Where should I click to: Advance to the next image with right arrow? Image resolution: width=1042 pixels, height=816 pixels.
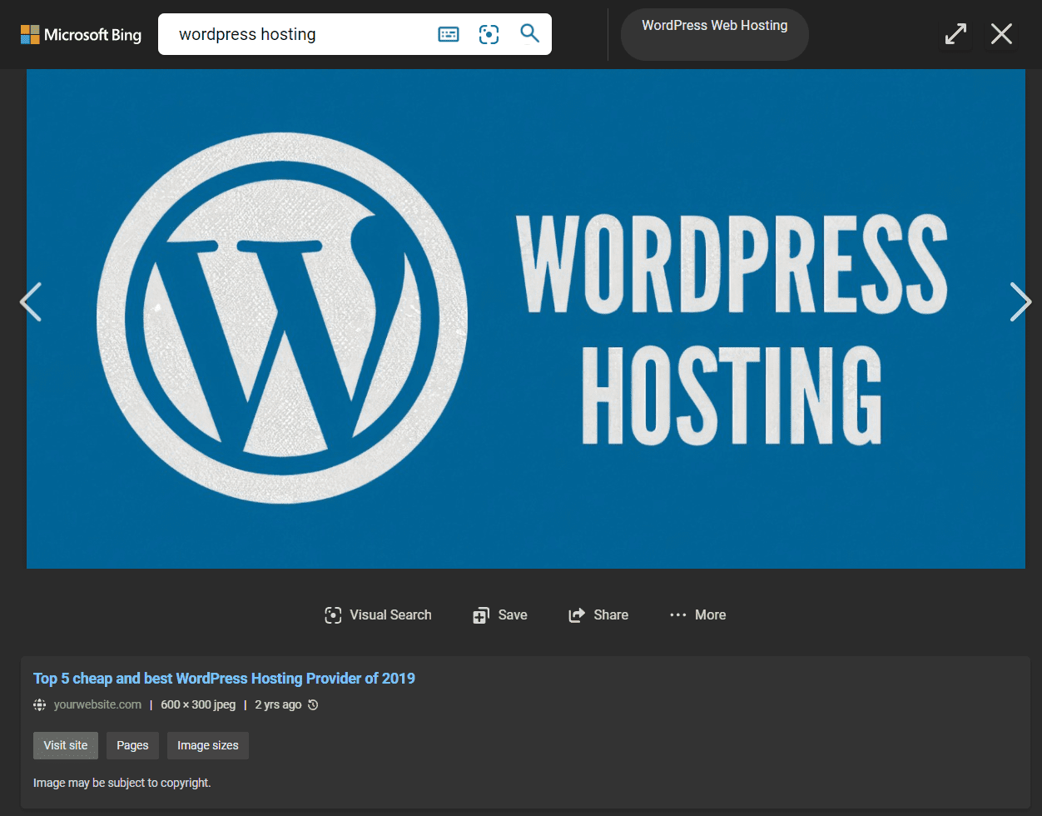(x=1020, y=301)
